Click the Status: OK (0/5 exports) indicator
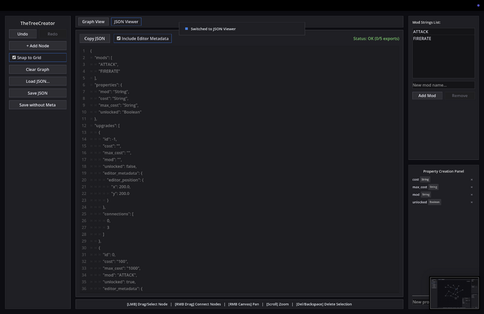The height and width of the screenshot is (314, 484). pyautogui.click(x=376, y=38)
